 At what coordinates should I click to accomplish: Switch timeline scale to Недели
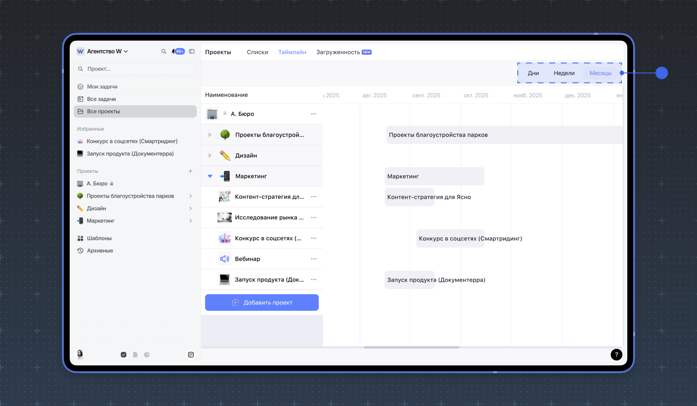point(564,73)
